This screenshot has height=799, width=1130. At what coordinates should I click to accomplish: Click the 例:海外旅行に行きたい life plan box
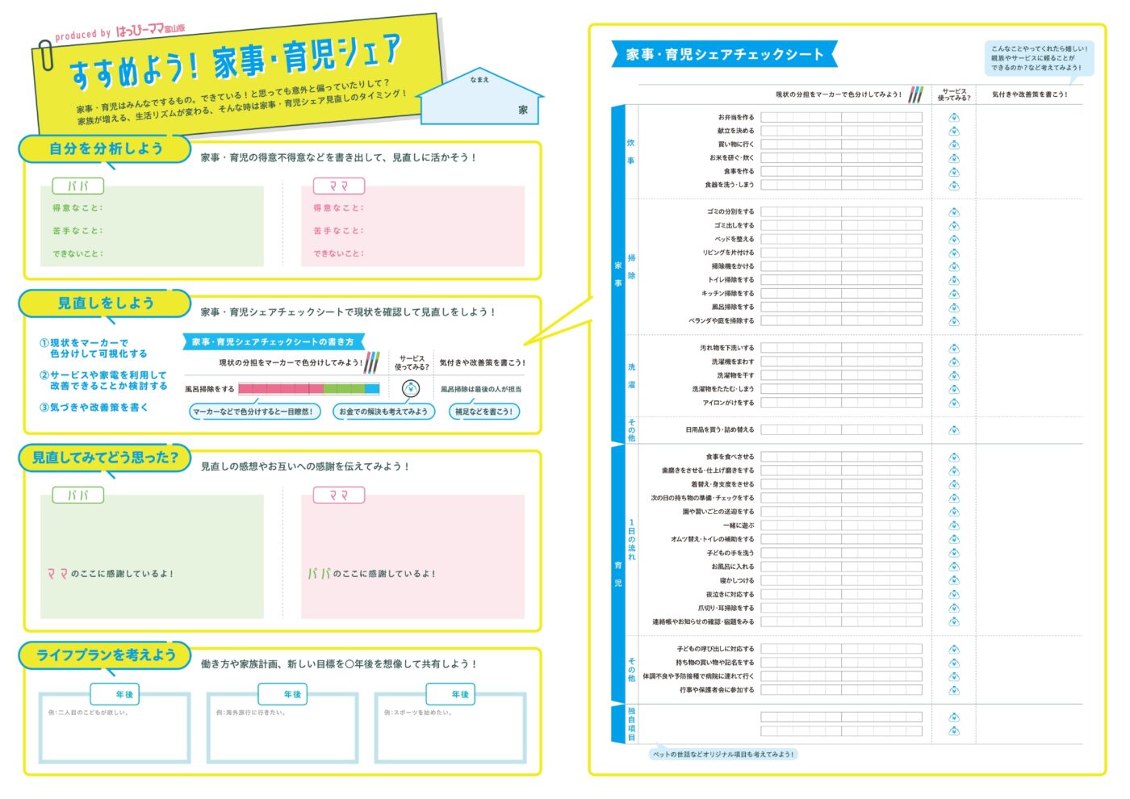(x=282, y=730)
